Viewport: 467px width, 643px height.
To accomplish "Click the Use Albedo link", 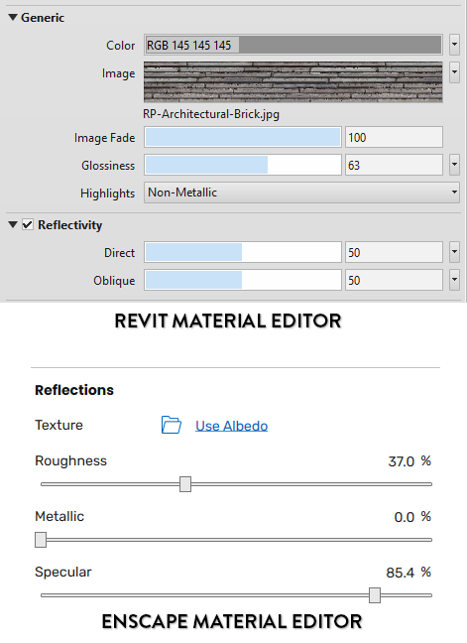I will tap(231, 426).
